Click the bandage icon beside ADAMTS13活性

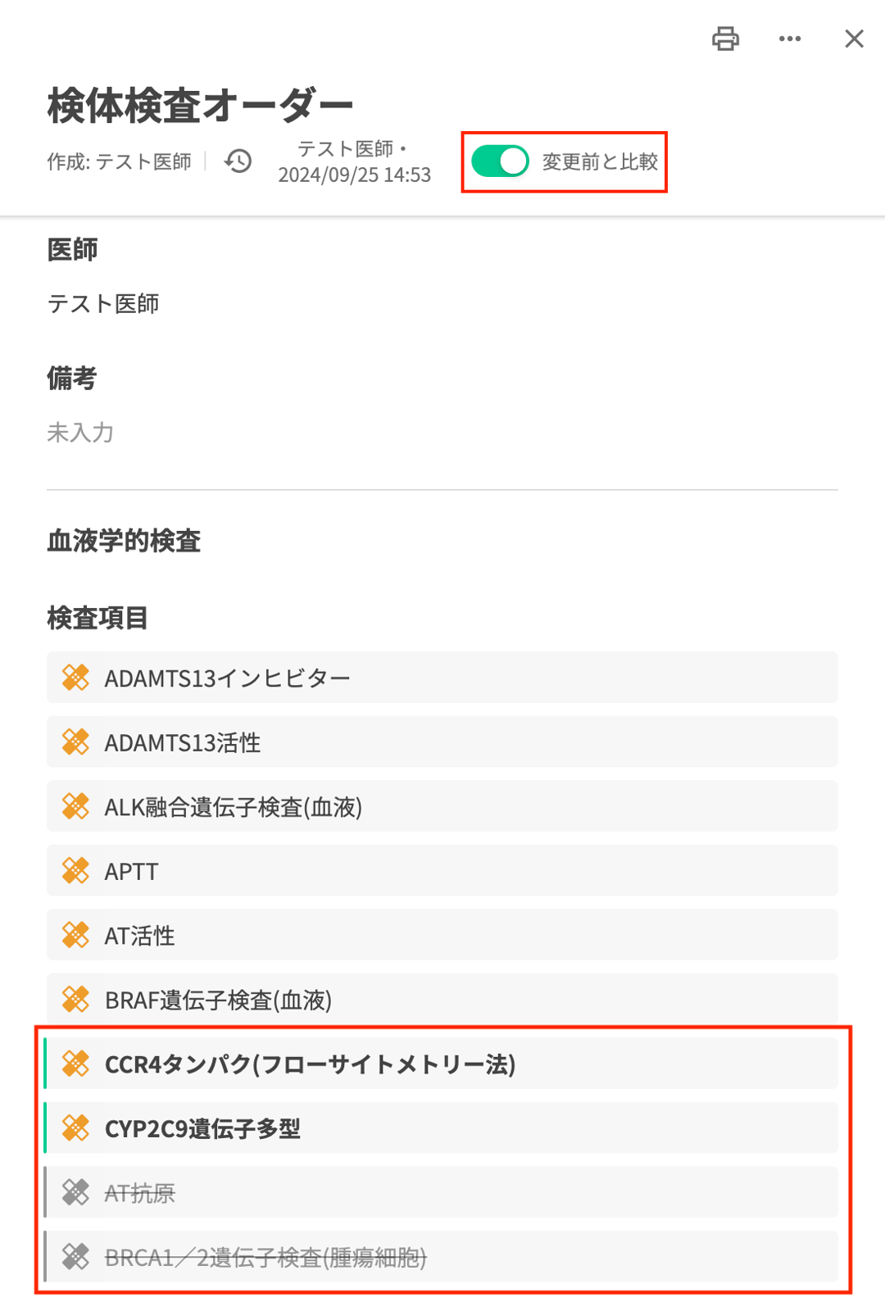(75, 742)
